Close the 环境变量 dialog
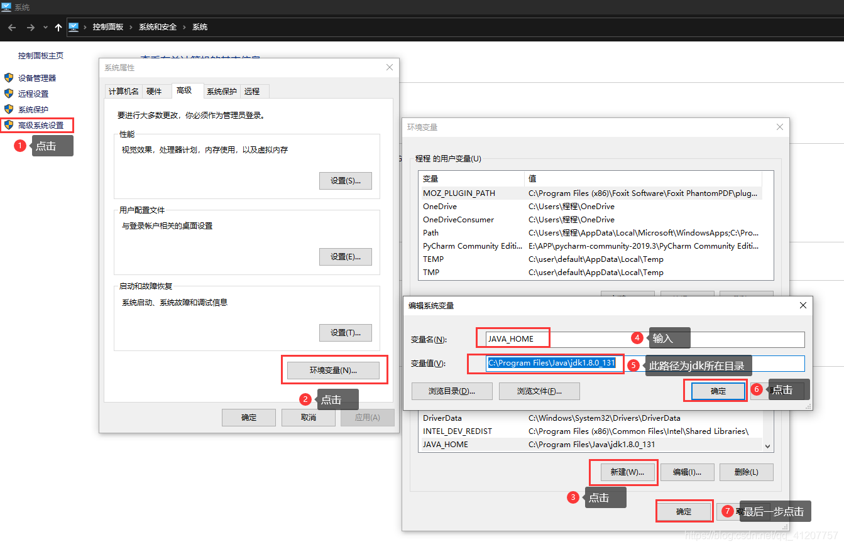This screenshot has width=844, height=547. (780, 127)
